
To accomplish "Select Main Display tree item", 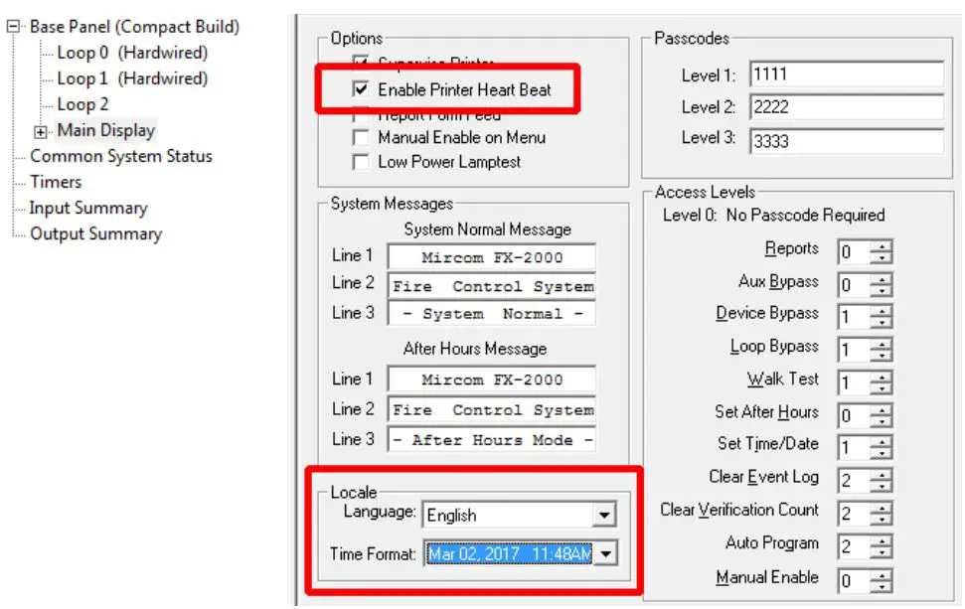I will [106, 130].
